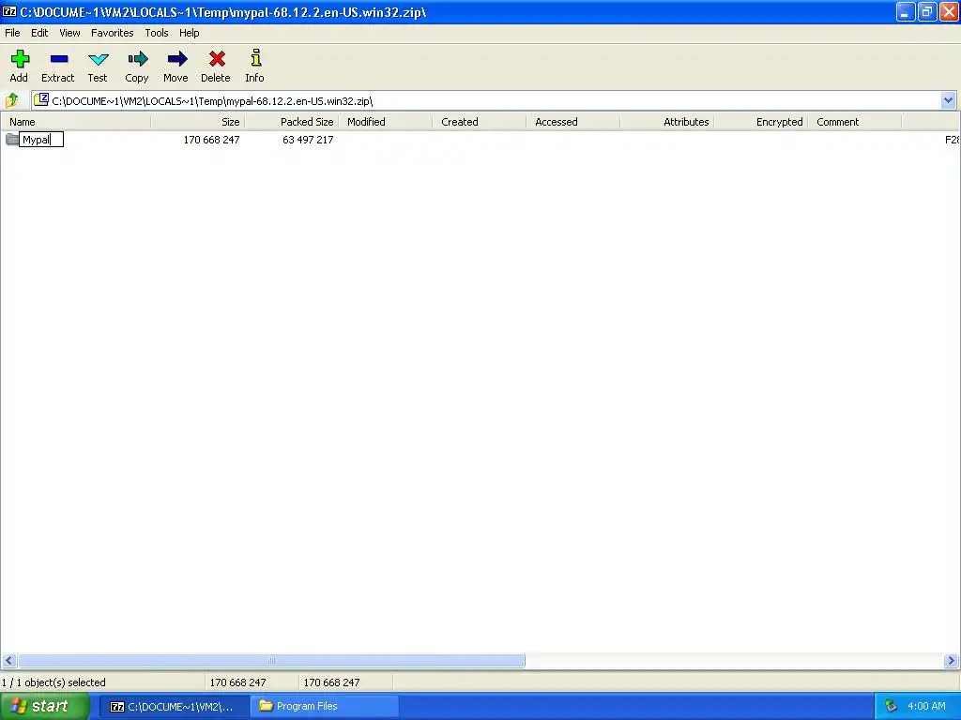
Task: Click the red Delete icon
Action: [217, 59]
